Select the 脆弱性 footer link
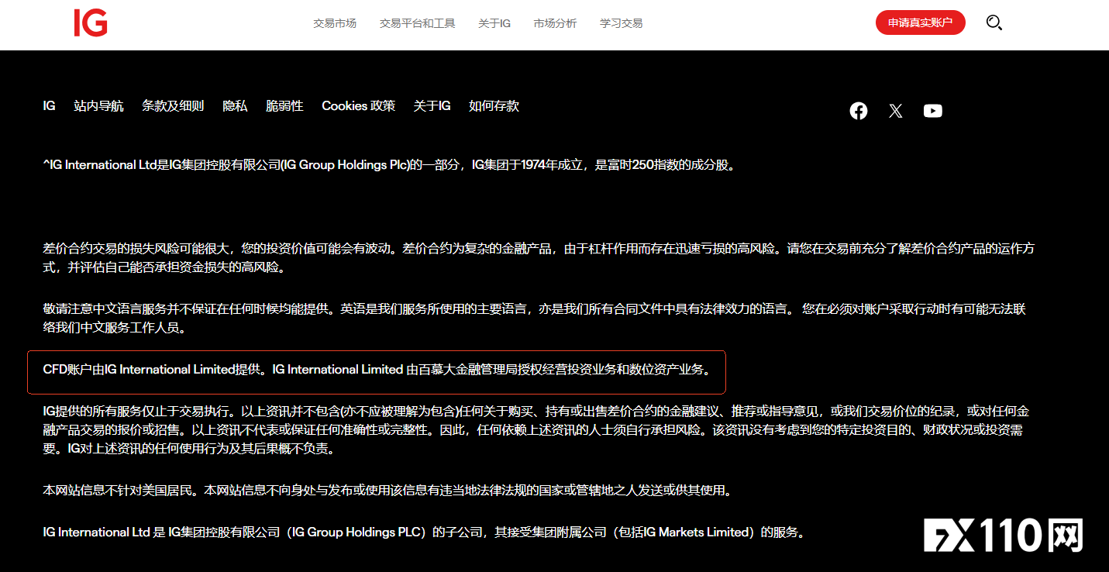Screen dimensions: 1109x572 (x=284, y=106)
